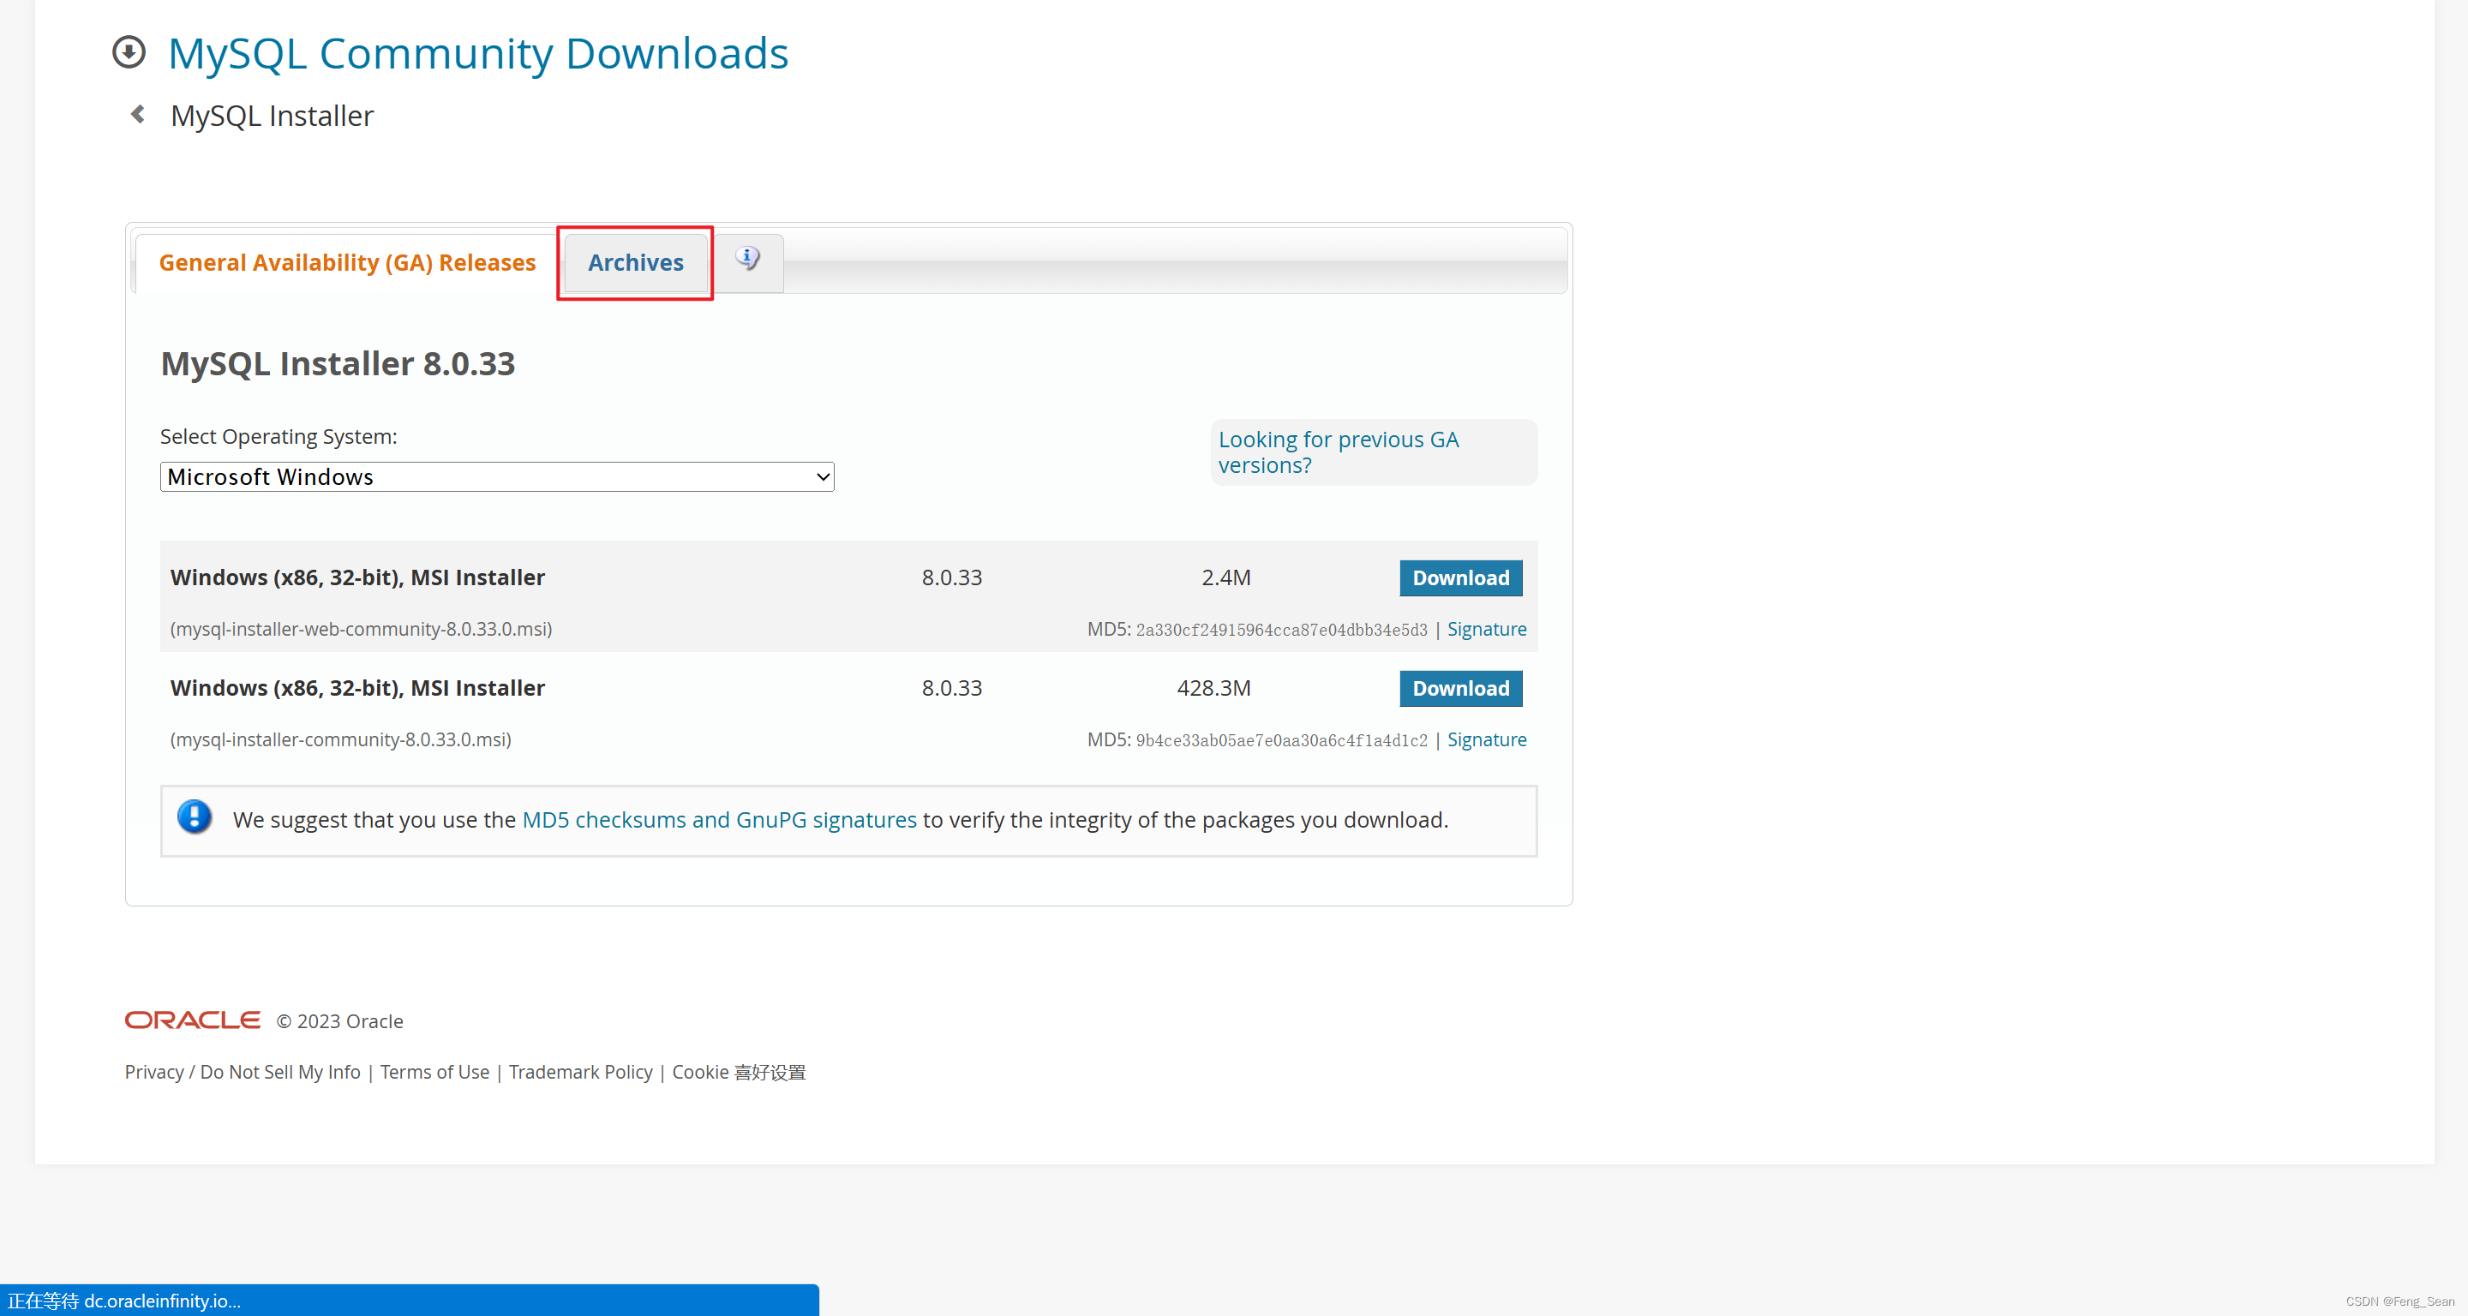Open Privacy / Do Not Sell My Info

[x=243, y=1072]
